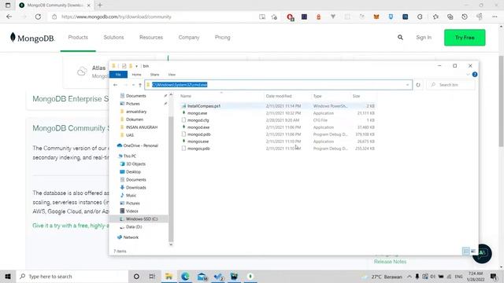Open the Mail app in taskbar
This screenshot has height=283, width=504.
pos(202,276)
